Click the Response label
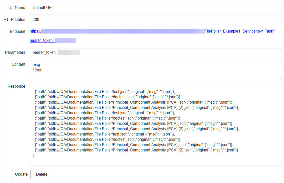This screenshot has height=183, width=284. tap(16, 86)
